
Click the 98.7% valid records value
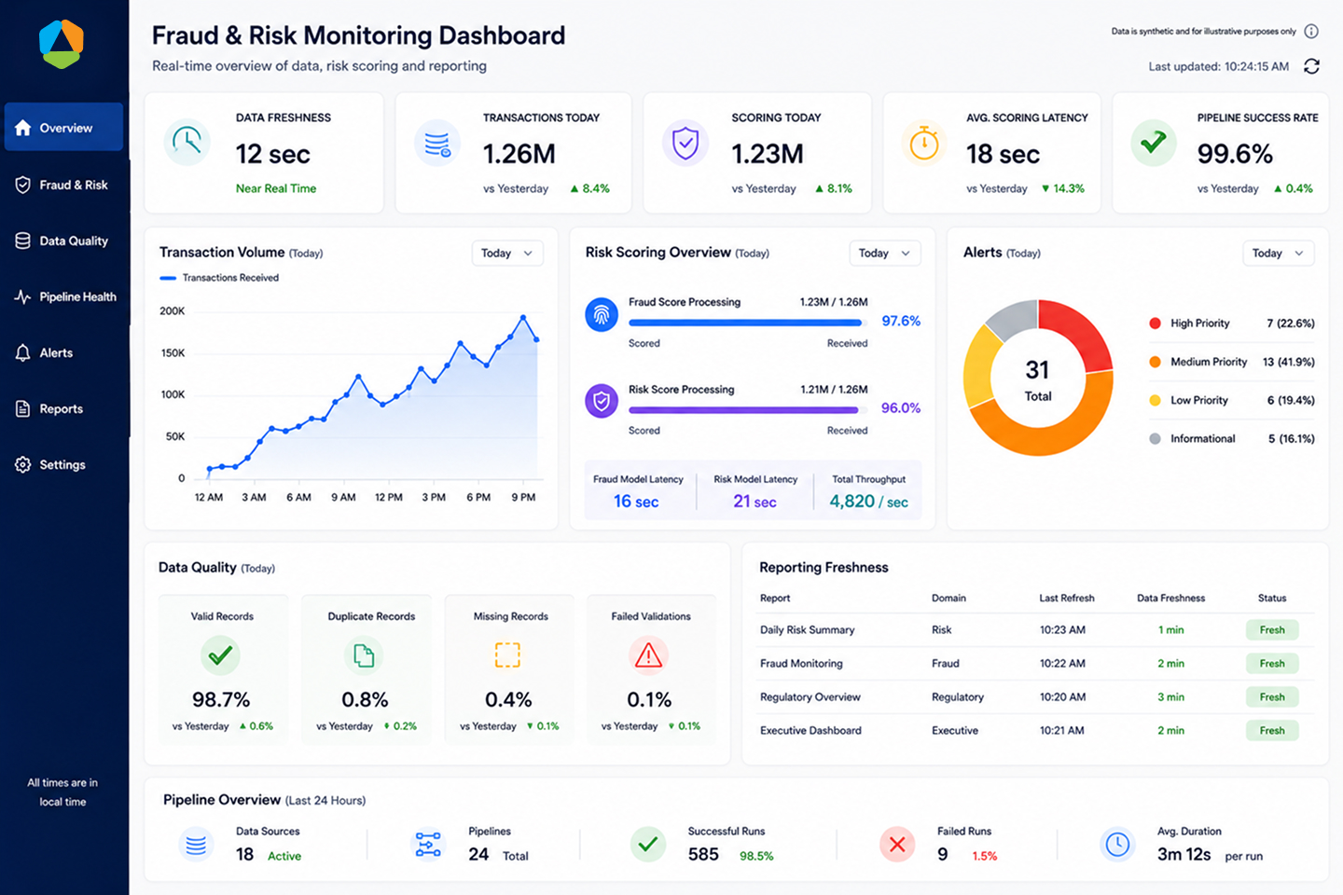tap(221, 699)
